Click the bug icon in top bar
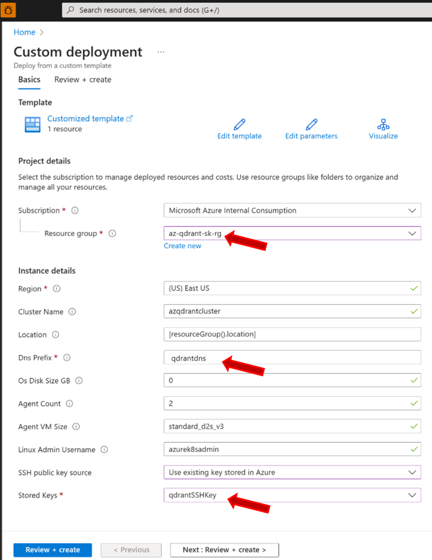The height and width of the screenshot is (560, 432). tap(8, 10)
